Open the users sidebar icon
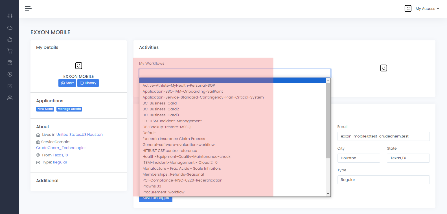The image size is (447, 214). coord(10,98)
